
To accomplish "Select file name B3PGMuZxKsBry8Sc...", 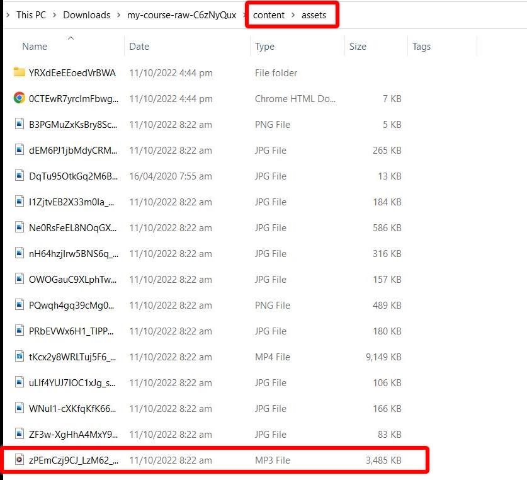I will point(73,125).
